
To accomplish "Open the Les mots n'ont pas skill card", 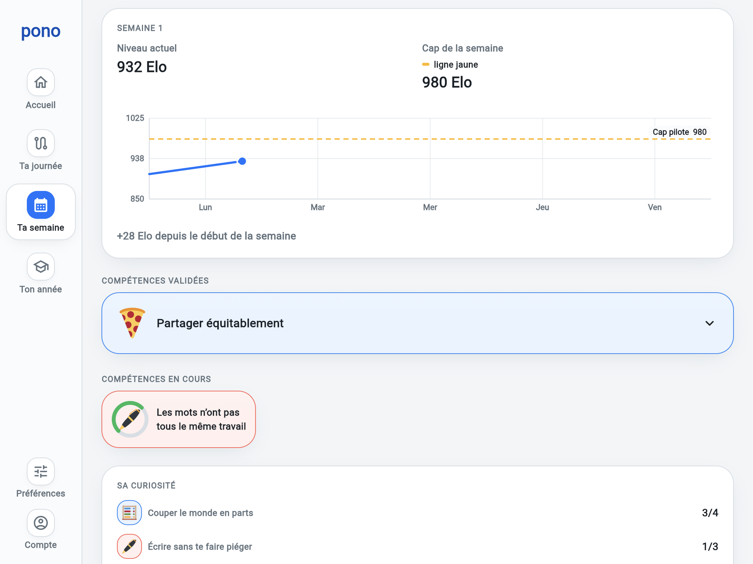I will click(x=179, y=419).
